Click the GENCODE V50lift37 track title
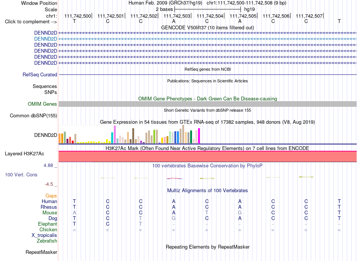The image size is (357, 261). pos(207,27)
